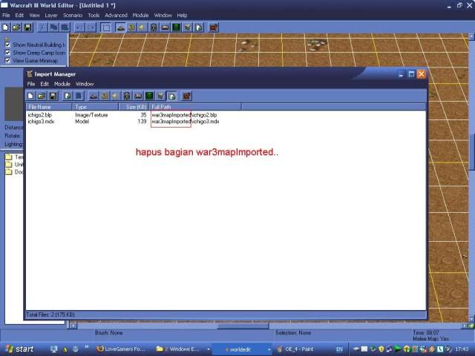Viewport: 475px width, 356px height.
Task: Click Paste icon in World Editor main toolbar
Action: tap(65, 27)
